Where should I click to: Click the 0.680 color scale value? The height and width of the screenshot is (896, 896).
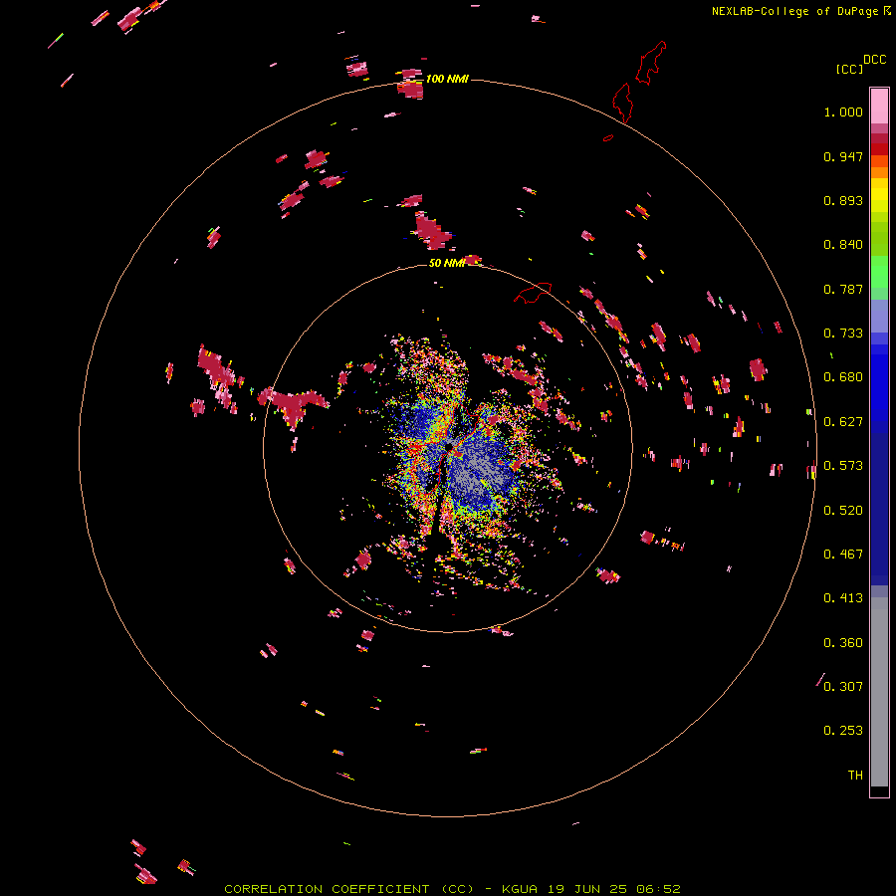(x=843, y=377)
